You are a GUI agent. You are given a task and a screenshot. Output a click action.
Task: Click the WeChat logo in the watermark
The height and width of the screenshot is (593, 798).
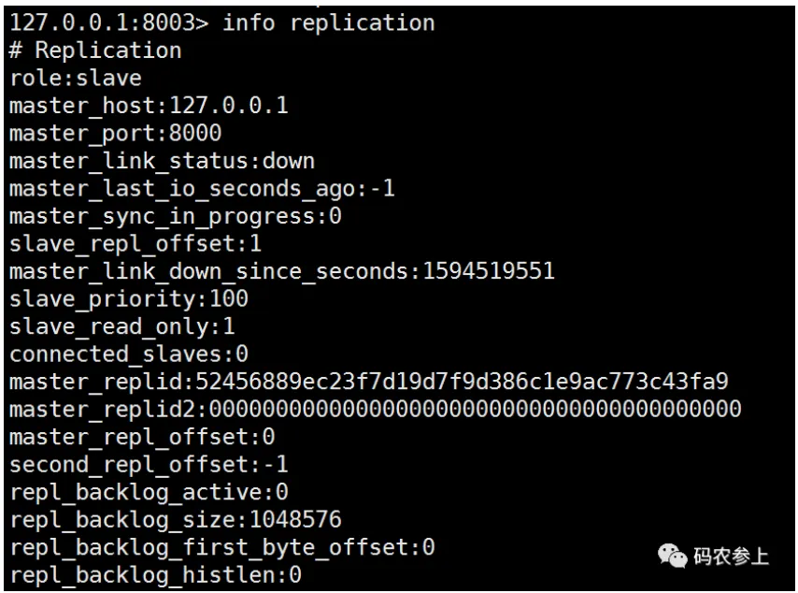673,557
